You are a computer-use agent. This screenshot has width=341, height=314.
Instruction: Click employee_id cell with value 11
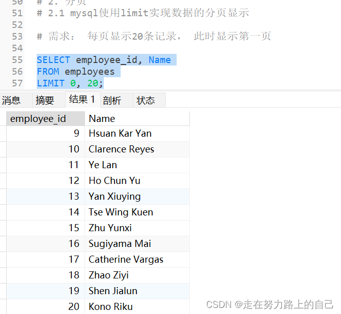point(45,165)
